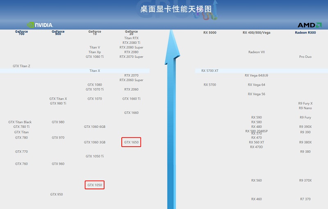Click the GTX 760 entry
This screenshot has height=209, width=328.
coord(21,164)
